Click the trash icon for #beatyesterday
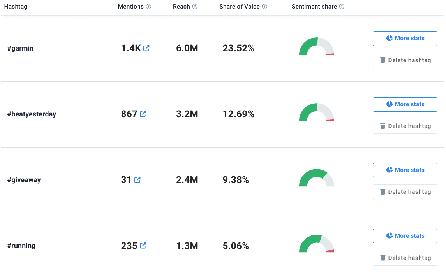This screenshot has width=446, height=274. tap(383, 126)
